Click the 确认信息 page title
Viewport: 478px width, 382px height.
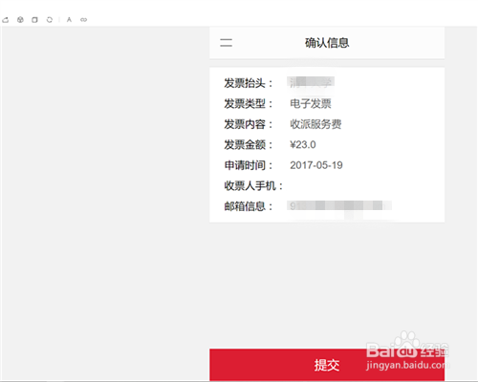pyautogui.click(x=327, y=43)
